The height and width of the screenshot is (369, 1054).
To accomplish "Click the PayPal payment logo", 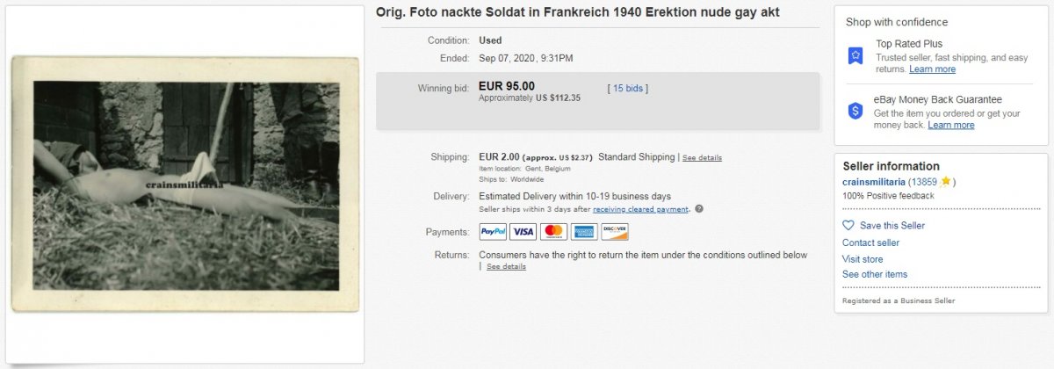I will point(493,232).
